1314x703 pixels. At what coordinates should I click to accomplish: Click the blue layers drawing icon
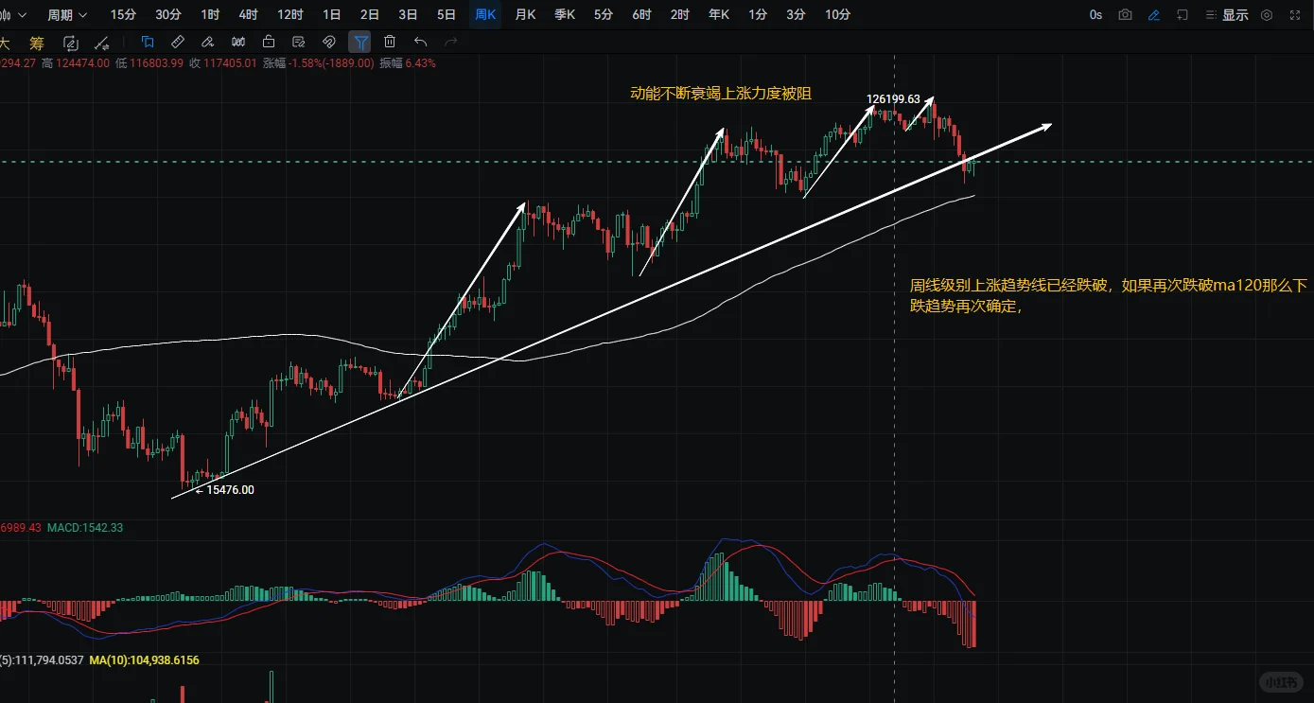coord(148,42)
